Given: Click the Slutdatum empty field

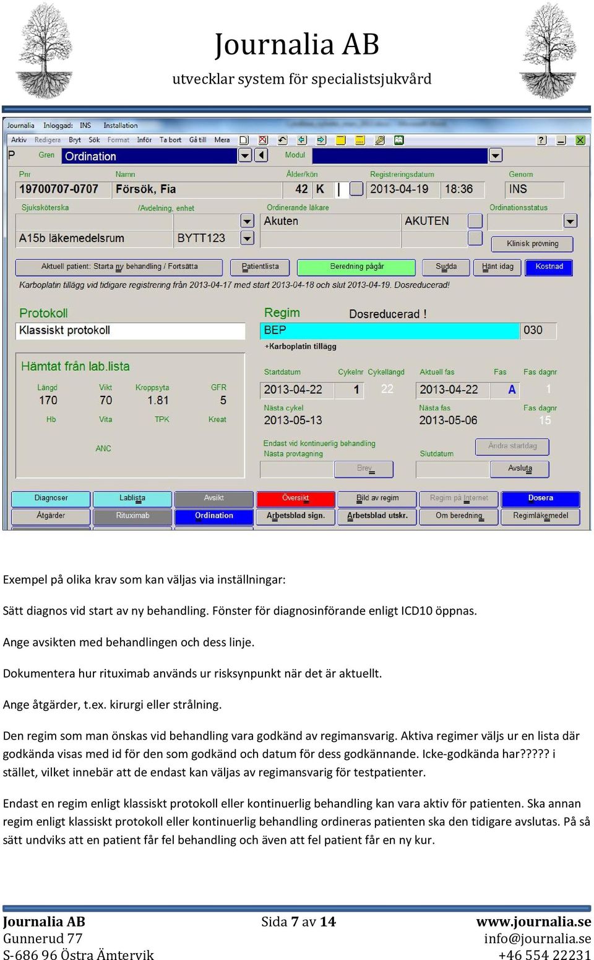Looking at the screenshot, I should pos(452,469).
